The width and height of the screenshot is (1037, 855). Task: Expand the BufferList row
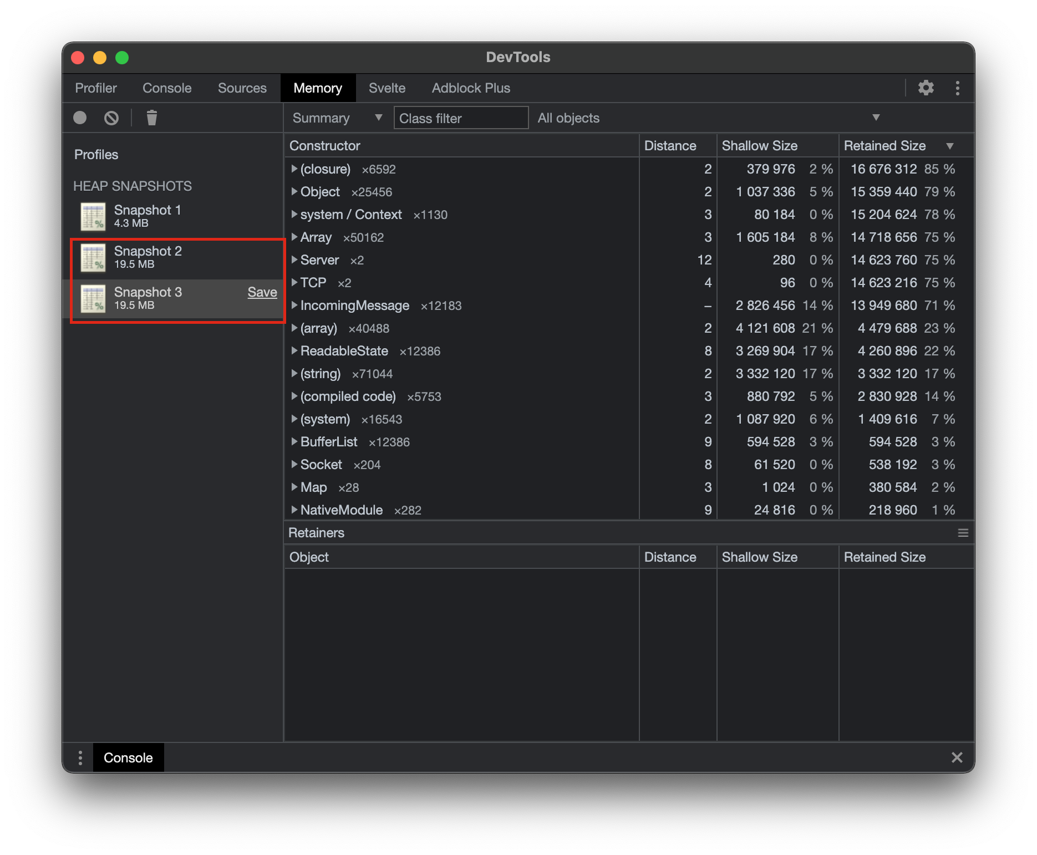point(294,441)
